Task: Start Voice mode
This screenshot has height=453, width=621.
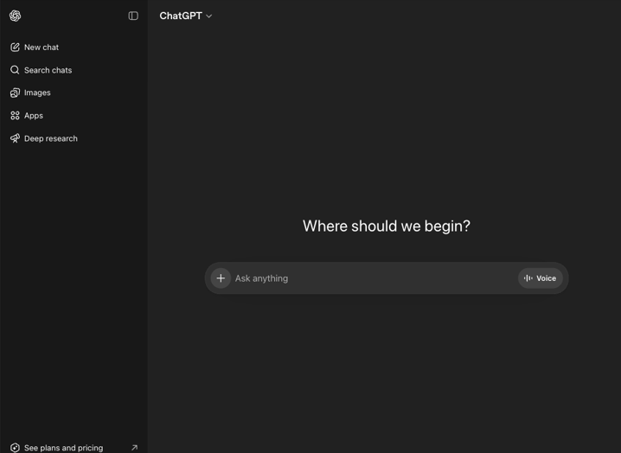Action: [541, 278]
